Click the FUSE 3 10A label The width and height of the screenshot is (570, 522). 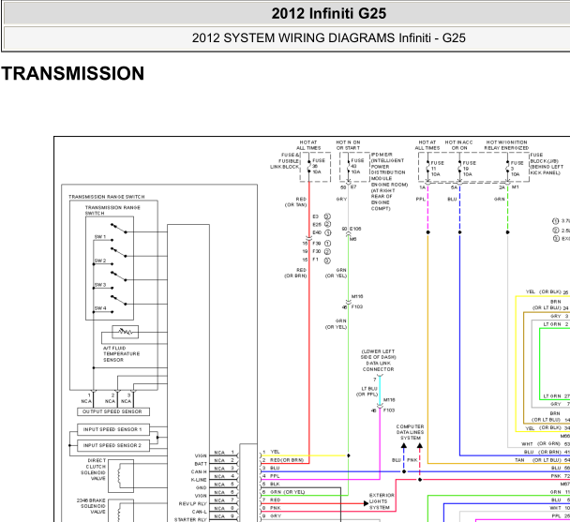[x=517, y=169]
